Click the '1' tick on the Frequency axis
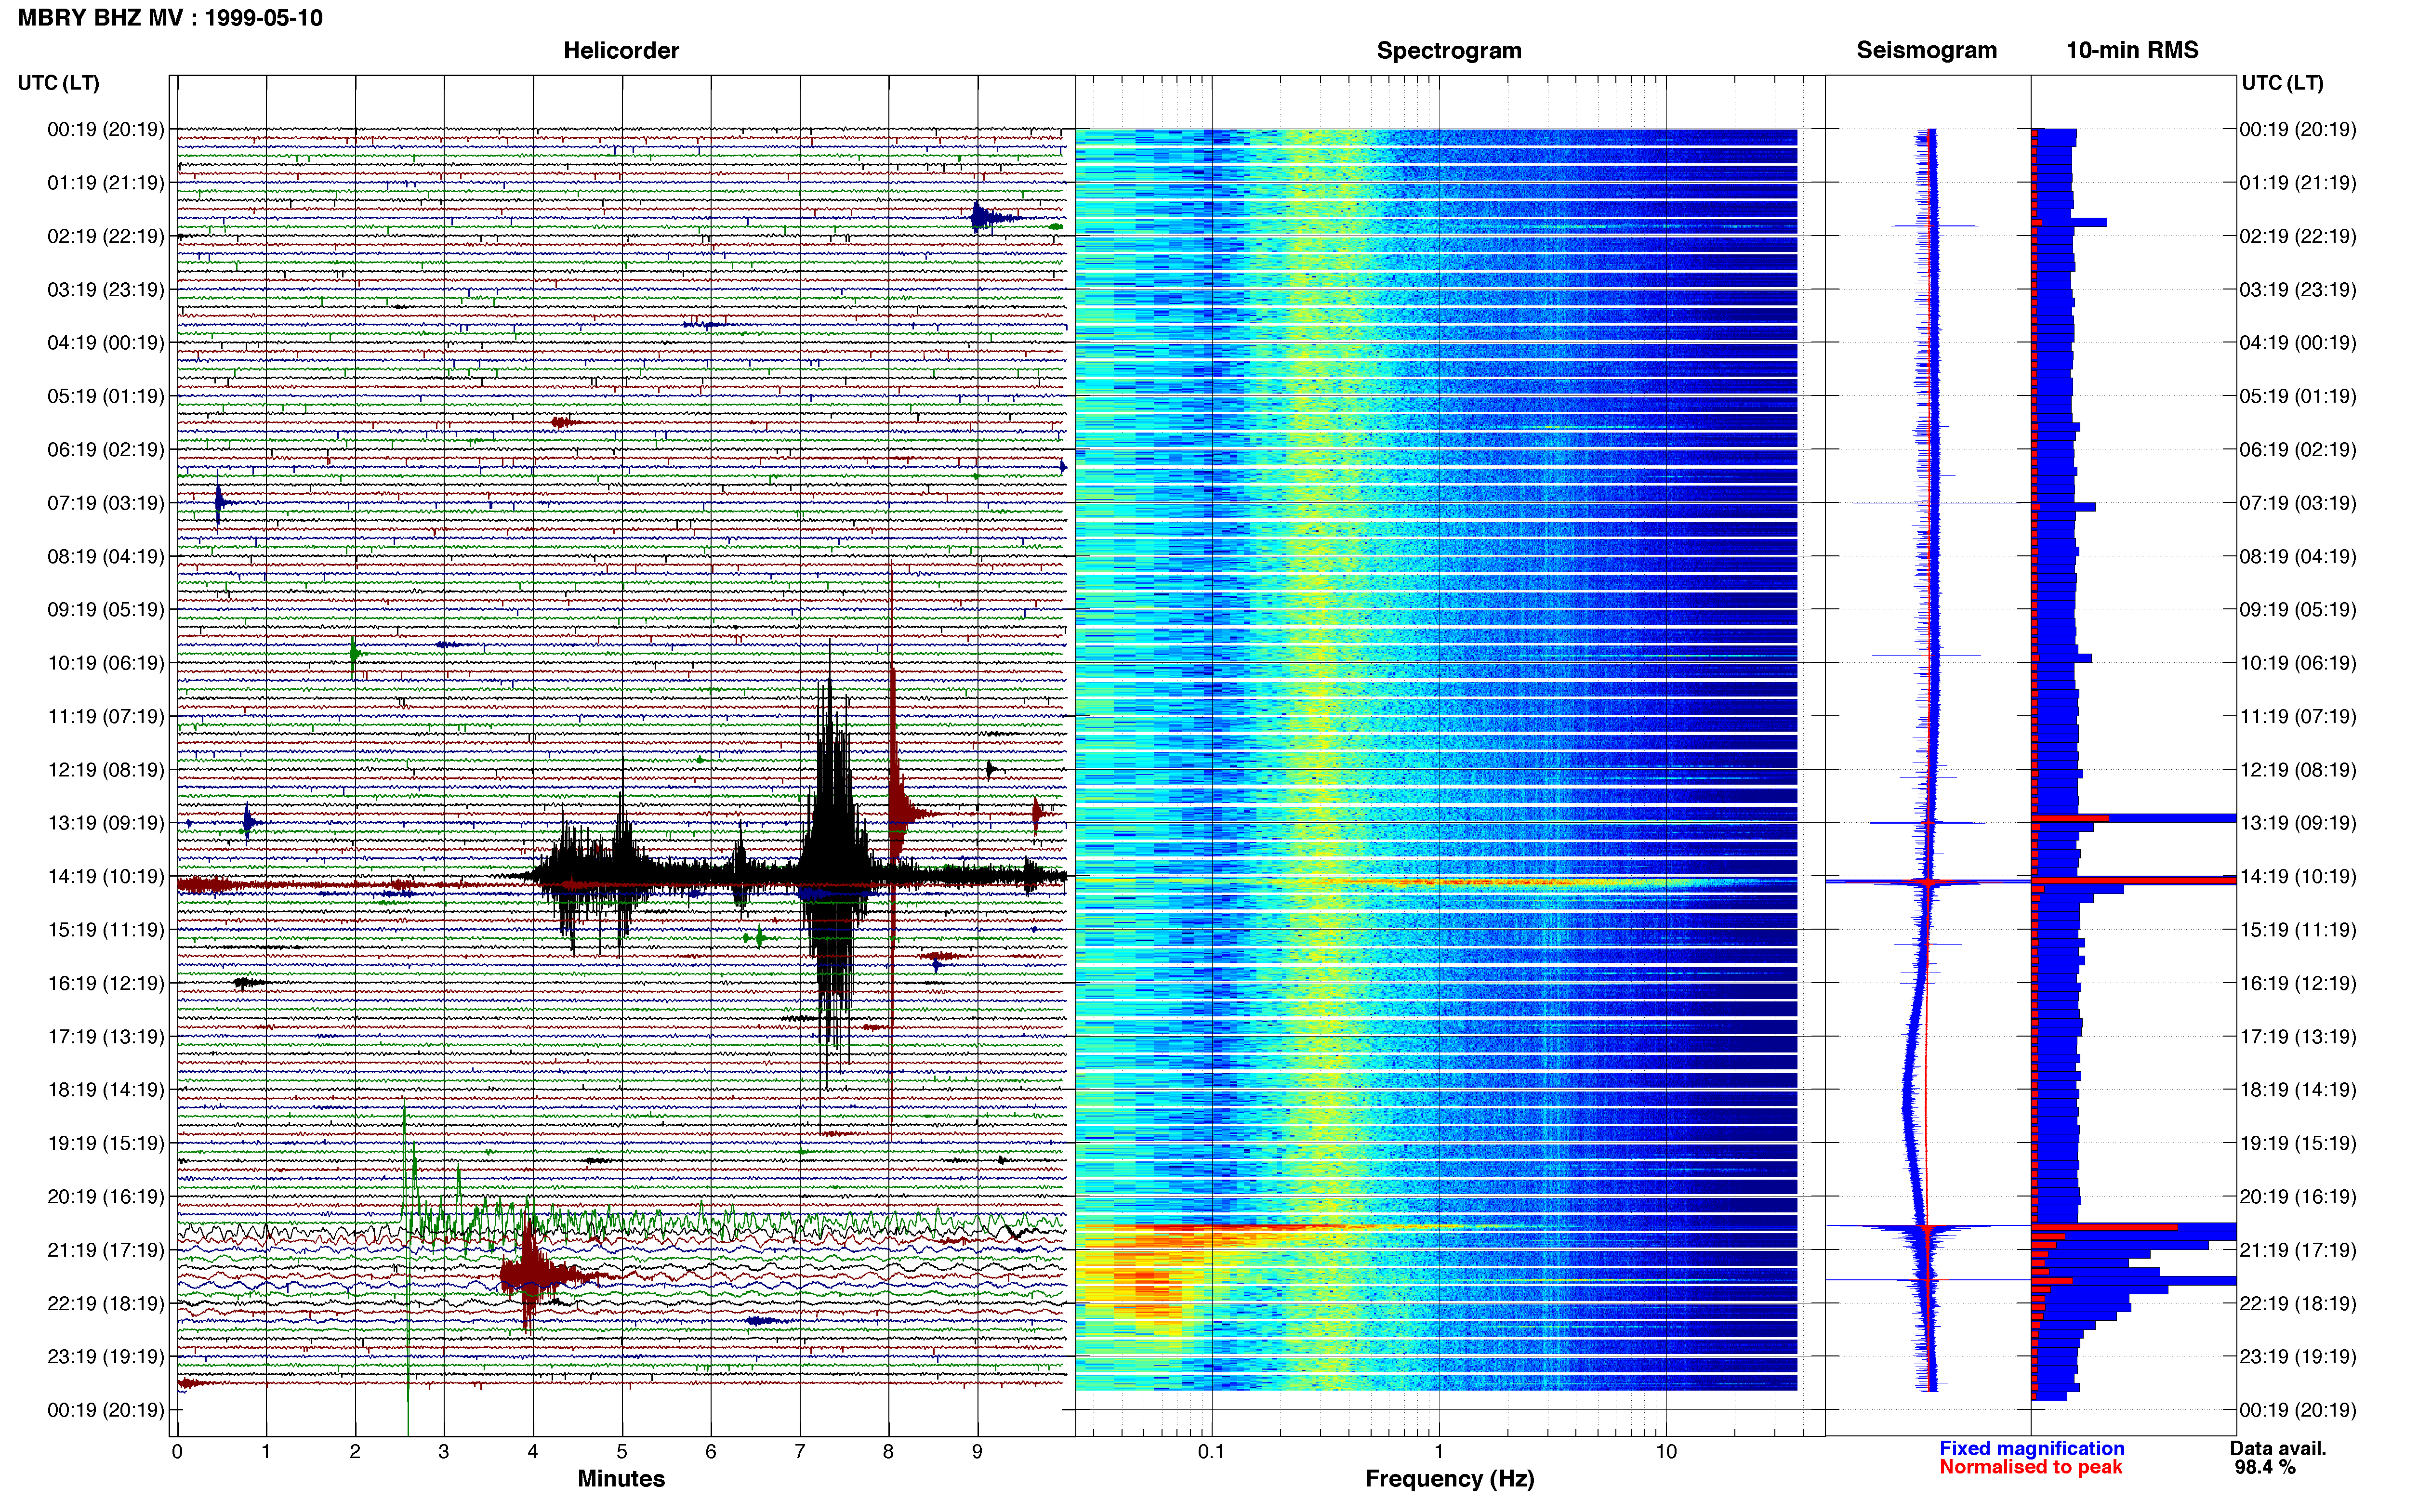The image size is (2418, 1512). point(1439,1452)
